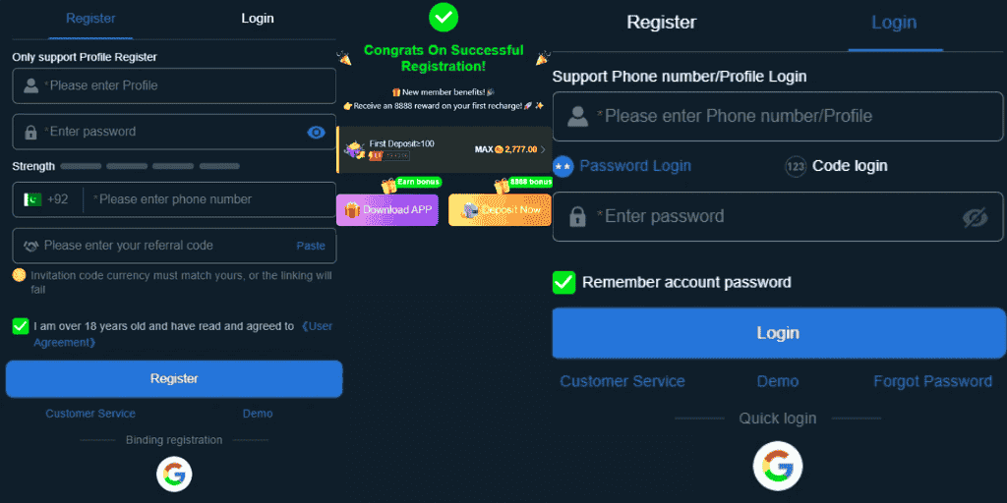
Task: Click Paste in the referral code field
Action: (x=311, y=246)
